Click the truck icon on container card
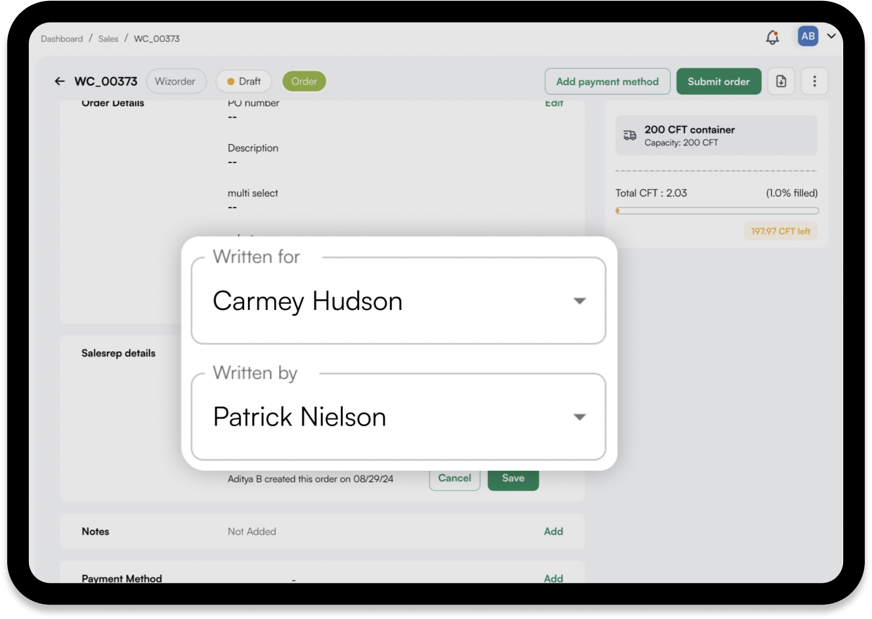Viewport: 872px width, 619px height. [630, 135]
